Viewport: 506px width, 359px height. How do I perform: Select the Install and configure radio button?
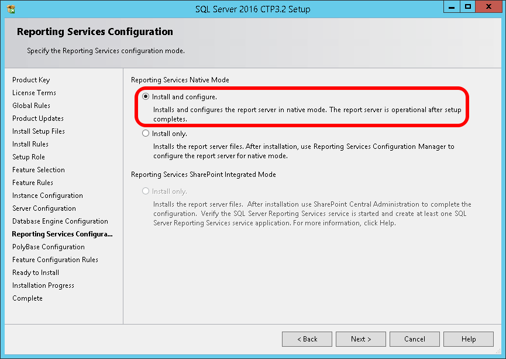tap(146, 97)
